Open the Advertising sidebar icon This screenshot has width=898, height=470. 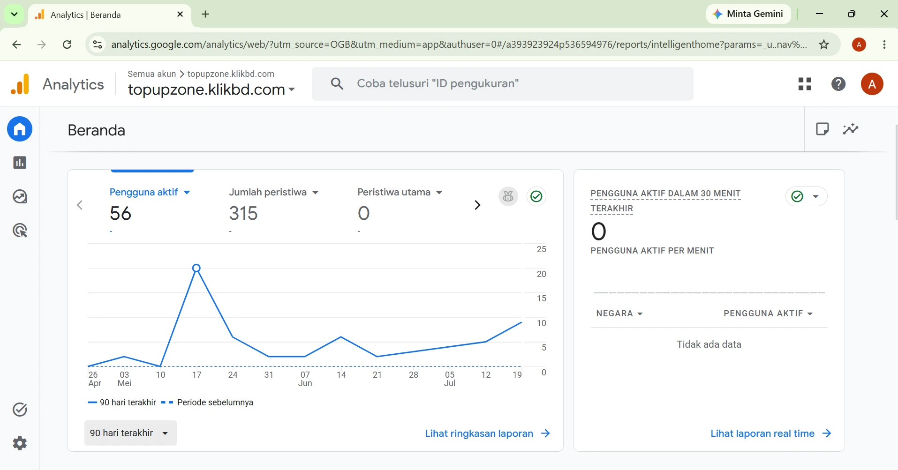coord(20,231)
